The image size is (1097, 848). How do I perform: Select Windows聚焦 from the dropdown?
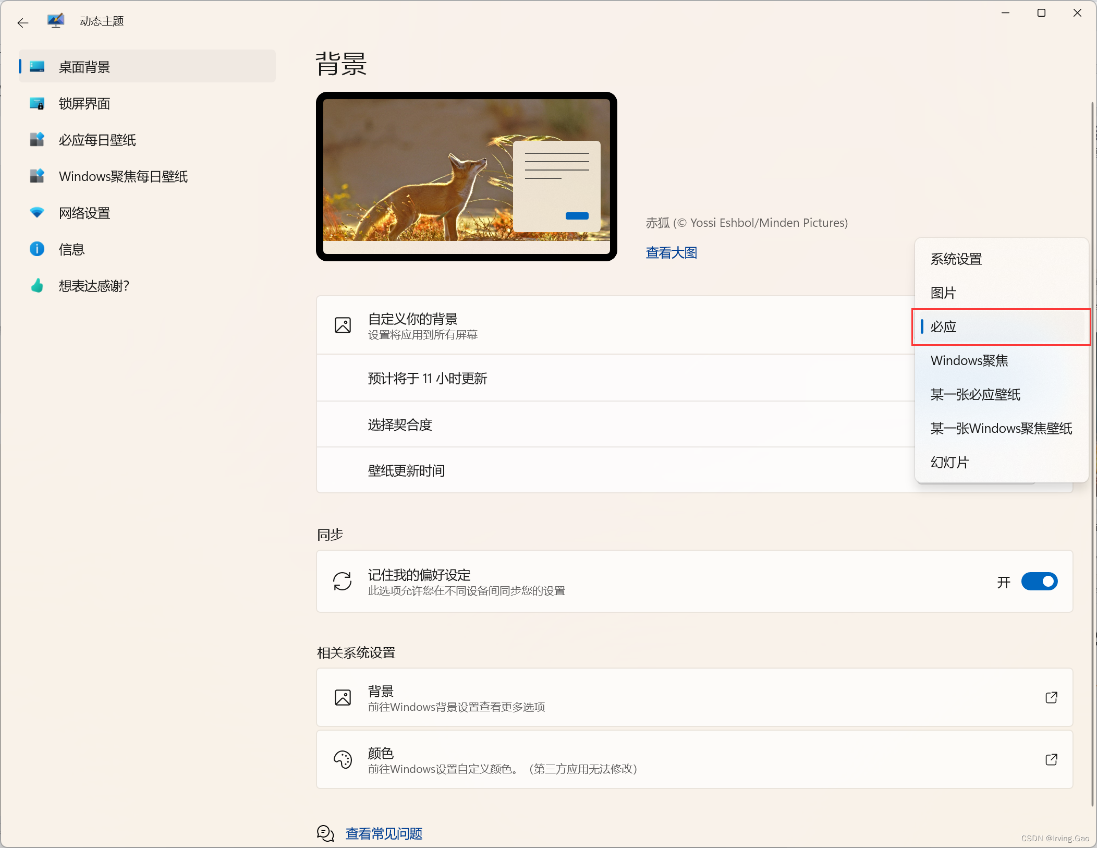969,361
